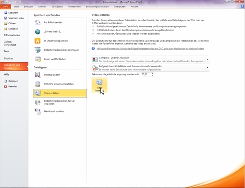Image resolution: width=245 pixels, height=188 pixels.
Task: Choose Bildschirmpräsentation für CD verpacken
Action: point(60,102)
